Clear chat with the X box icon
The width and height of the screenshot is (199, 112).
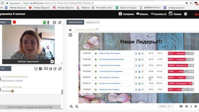tap(36, 69)
